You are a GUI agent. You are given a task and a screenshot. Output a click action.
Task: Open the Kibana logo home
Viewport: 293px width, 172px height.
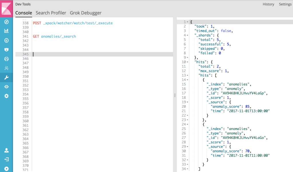pyautogui.click(x=6, y=8)
